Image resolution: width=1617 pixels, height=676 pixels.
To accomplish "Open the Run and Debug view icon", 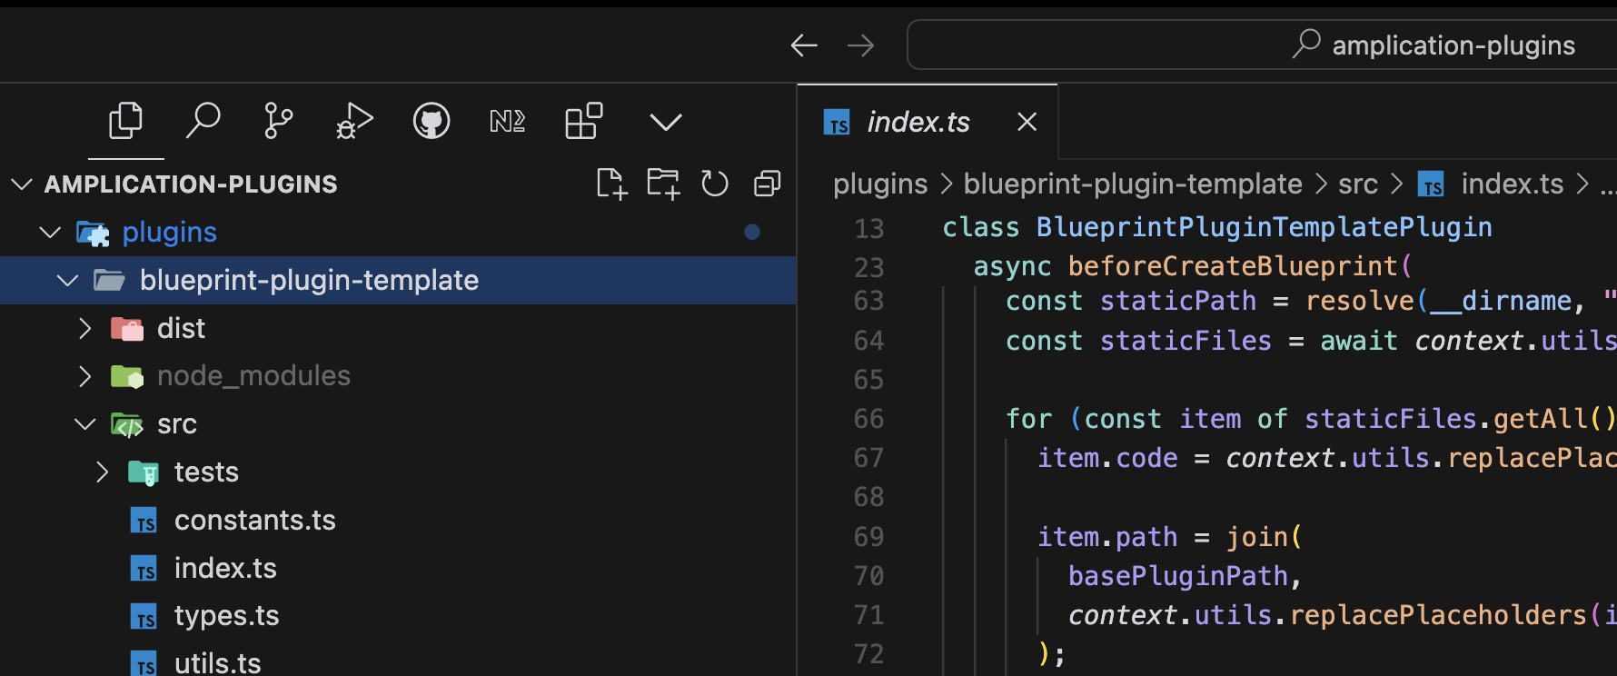I will point(354,121).
